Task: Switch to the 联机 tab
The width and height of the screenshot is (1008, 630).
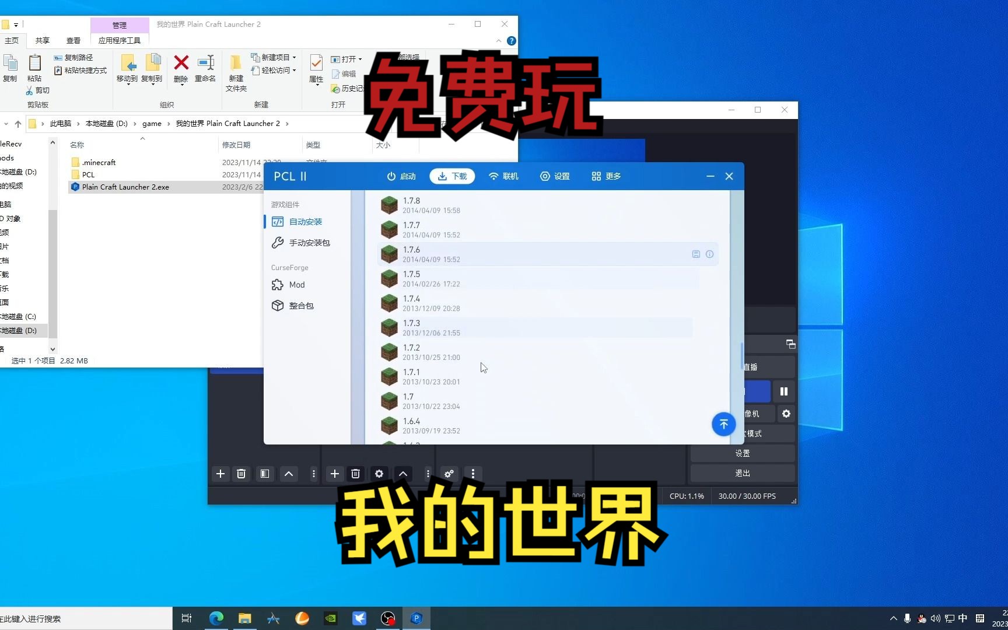Action: (x=503, y=176)
